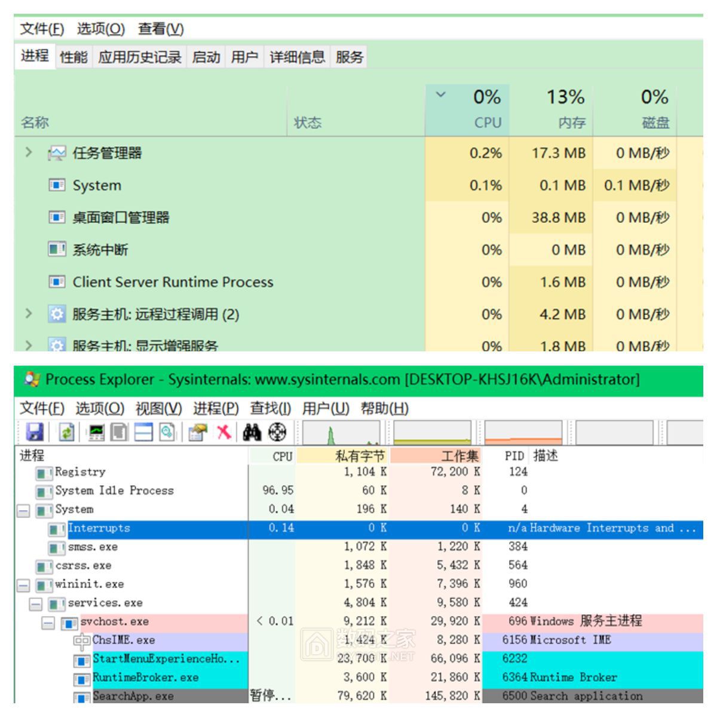Click the StartMenuExperienceHo... process icon

tap(81, 661)
